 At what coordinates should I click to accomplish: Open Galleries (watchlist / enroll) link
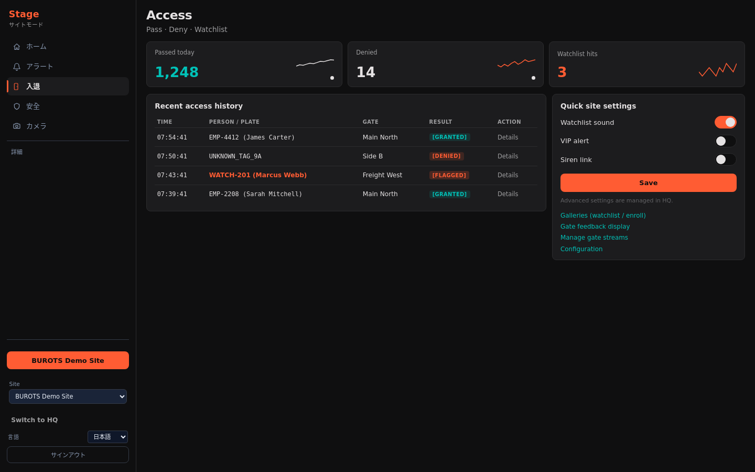coord(603,216)
